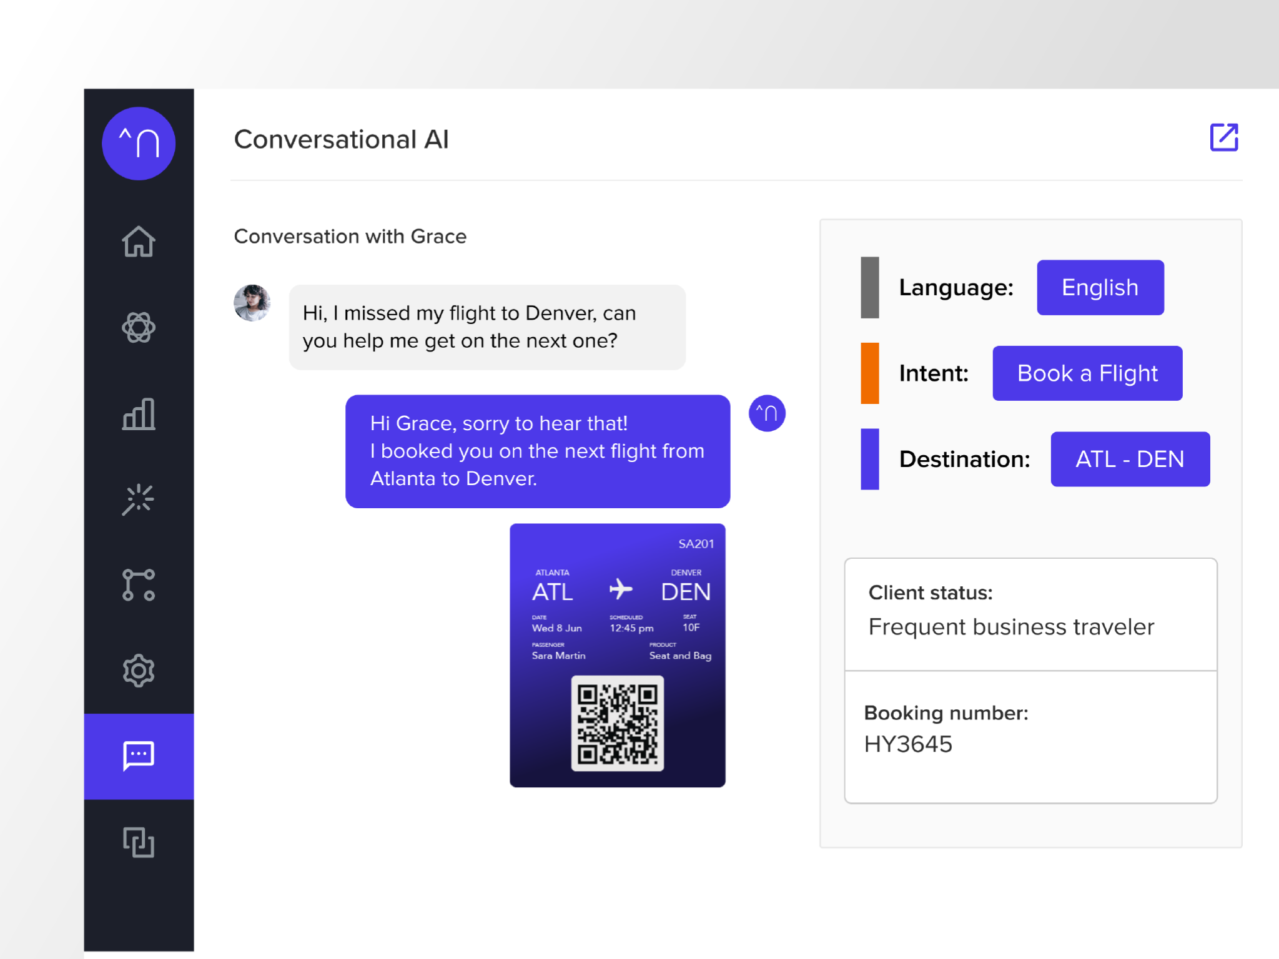The width and height of the screenshot is (1279, 959).
Task: Click the orange Intent color bar
Action: [x=869, y=373]
